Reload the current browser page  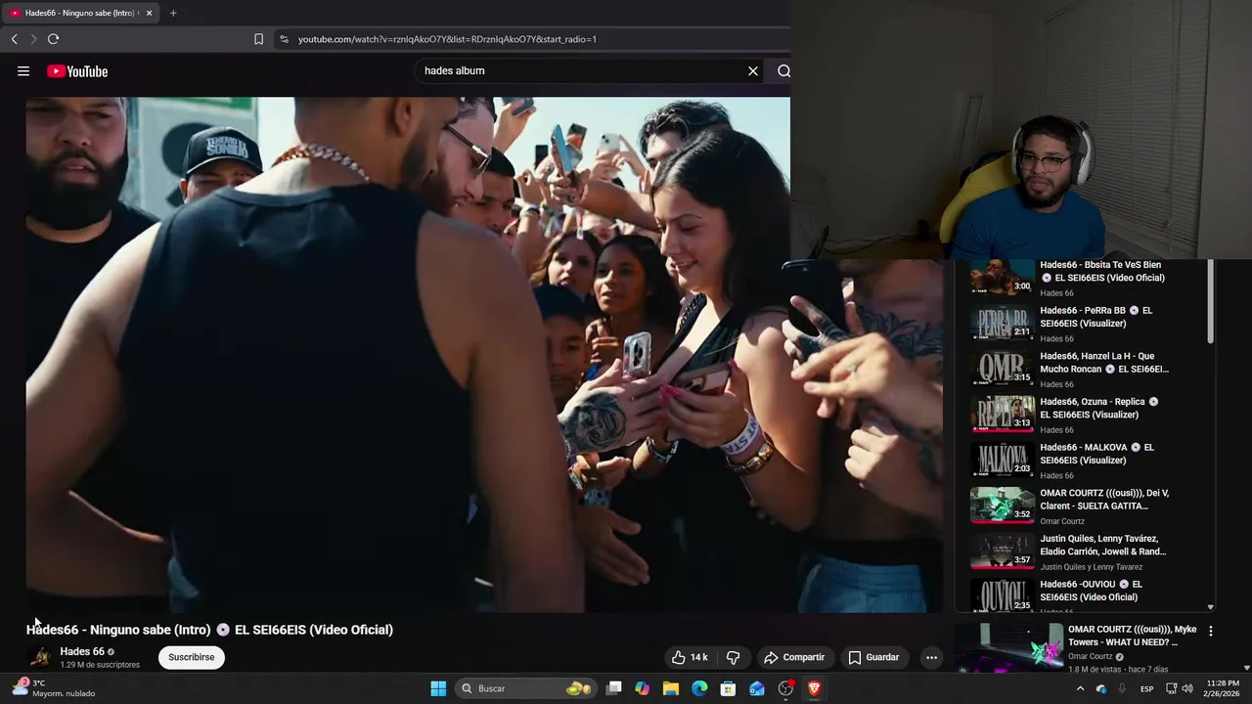click(53, 39)
